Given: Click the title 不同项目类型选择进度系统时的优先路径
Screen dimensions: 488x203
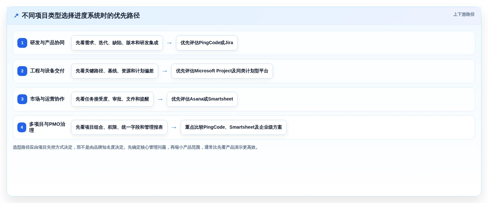Looking at the screenshot, I should point(81,16).
